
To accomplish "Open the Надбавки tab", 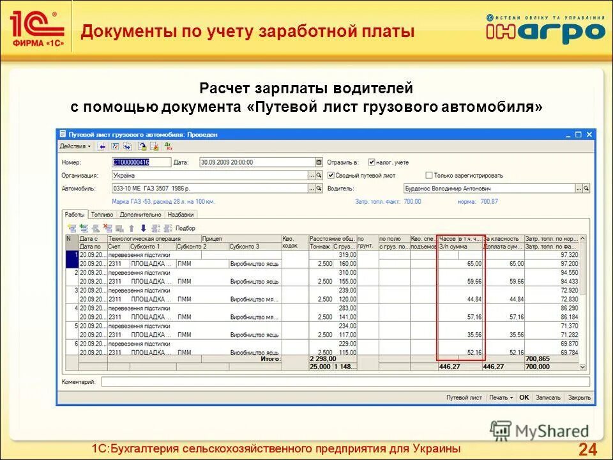I will point(181,215).
